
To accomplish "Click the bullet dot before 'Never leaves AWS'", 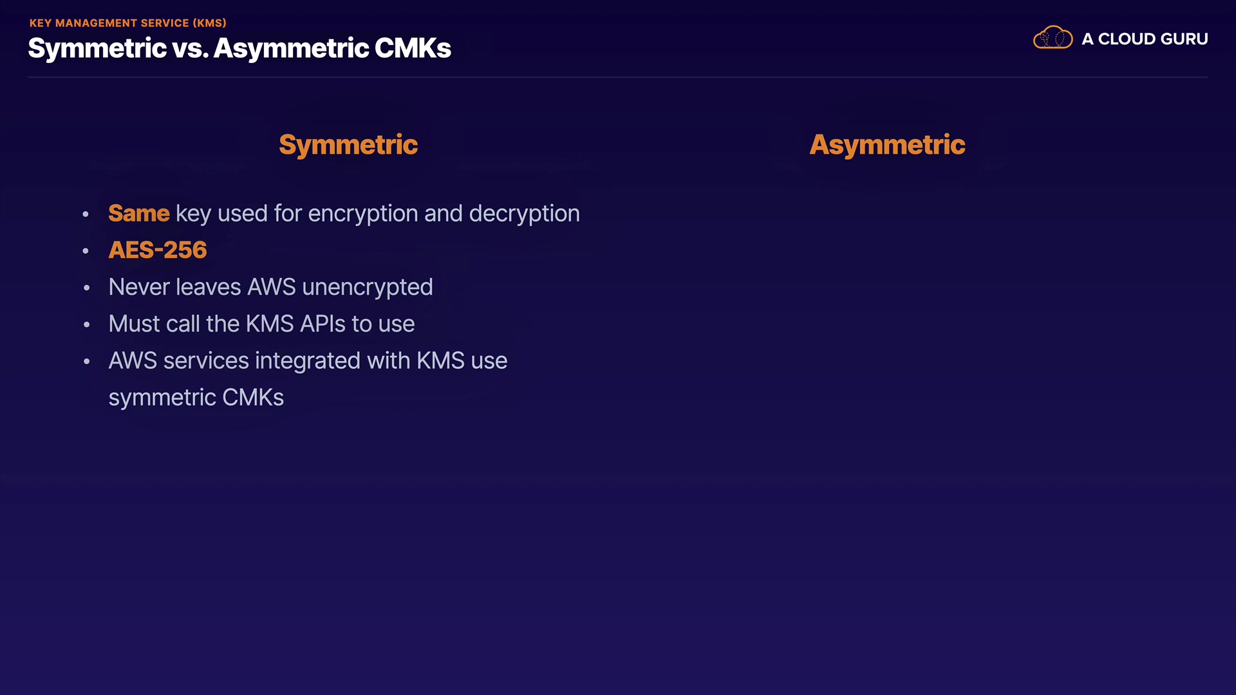I will pos(86,288).
